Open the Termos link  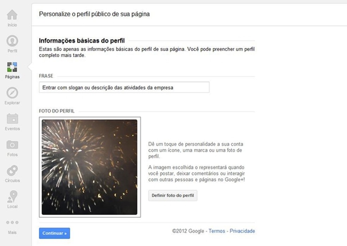tap(217, 231)
